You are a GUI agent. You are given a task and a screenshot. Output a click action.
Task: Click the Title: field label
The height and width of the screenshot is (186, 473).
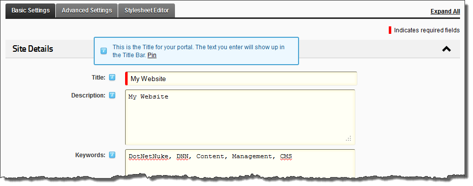tap(98, 78)
